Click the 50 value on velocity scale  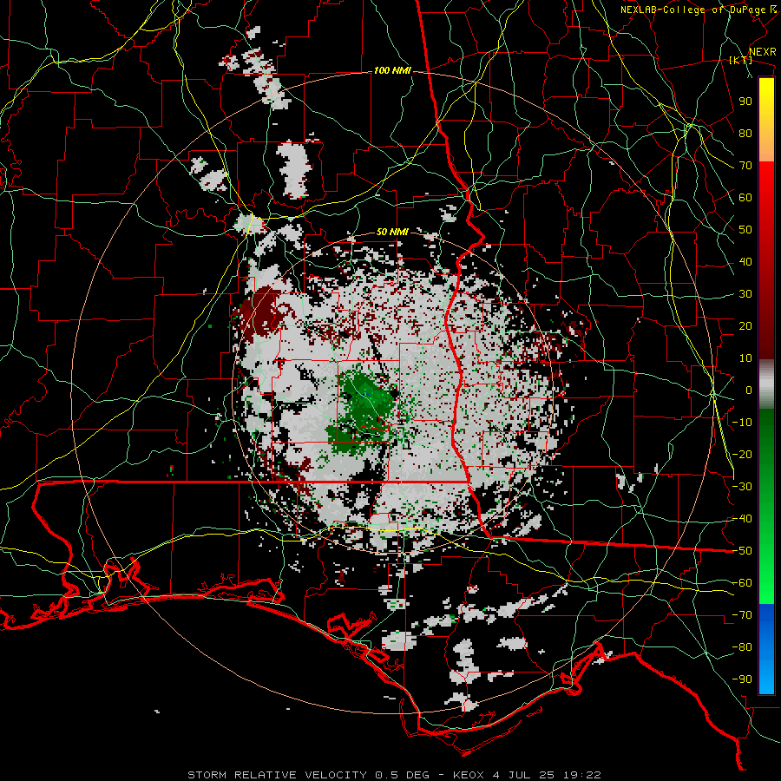click(745, 230)
